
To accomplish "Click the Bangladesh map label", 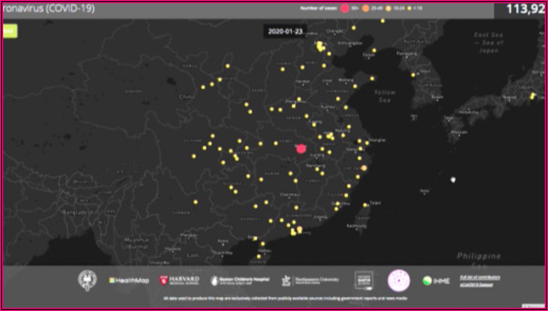I will pos(78,212).
